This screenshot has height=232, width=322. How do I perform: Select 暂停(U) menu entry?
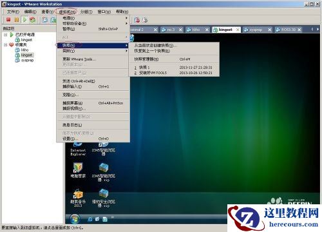coord(93,29)
